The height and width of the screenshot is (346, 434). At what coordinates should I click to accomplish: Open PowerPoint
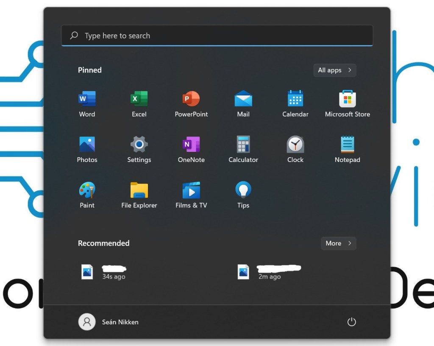(191, 102)
